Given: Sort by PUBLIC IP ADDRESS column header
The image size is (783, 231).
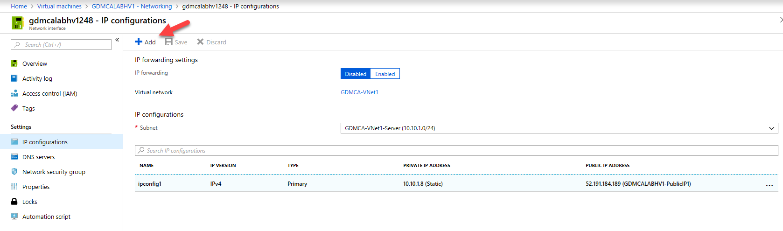Looking at the screenshot, I should 608,165.
